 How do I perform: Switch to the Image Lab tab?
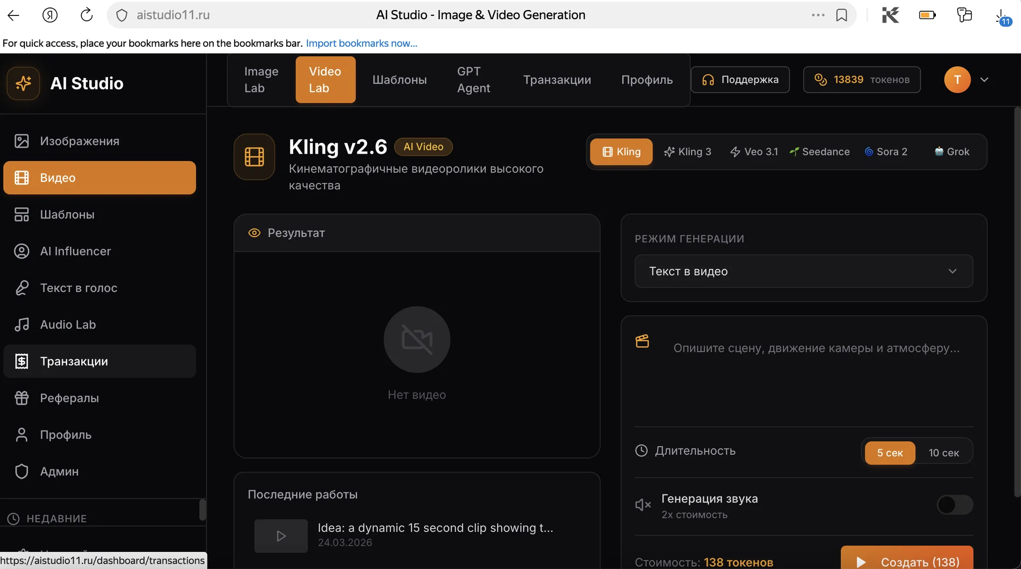click(261, 80)
